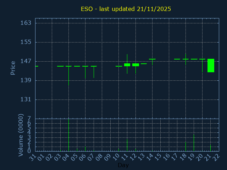Viewport: 227px width, 170px height.
Task: Click the Volume (0000) axis label
Action: pyautogui.click(x=21, y=135)
